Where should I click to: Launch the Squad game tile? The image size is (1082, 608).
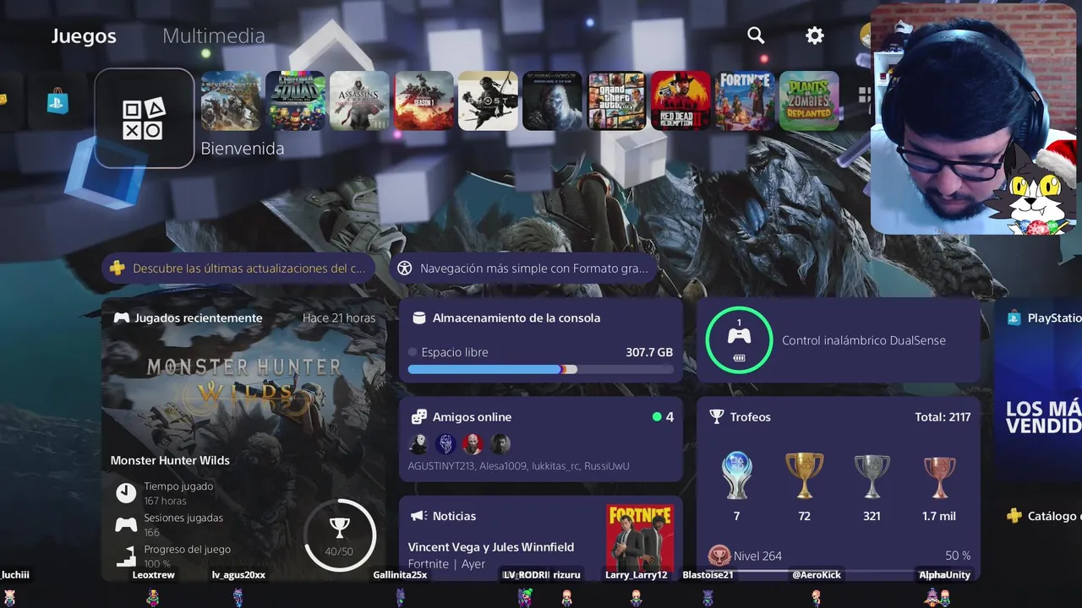point(296,100)
